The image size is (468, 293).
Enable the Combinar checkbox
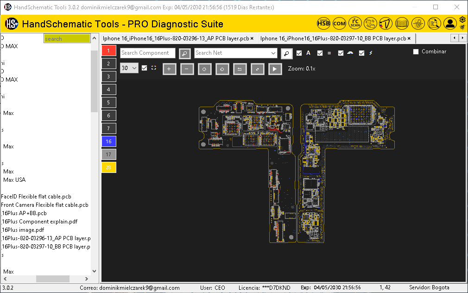(416, 52)
